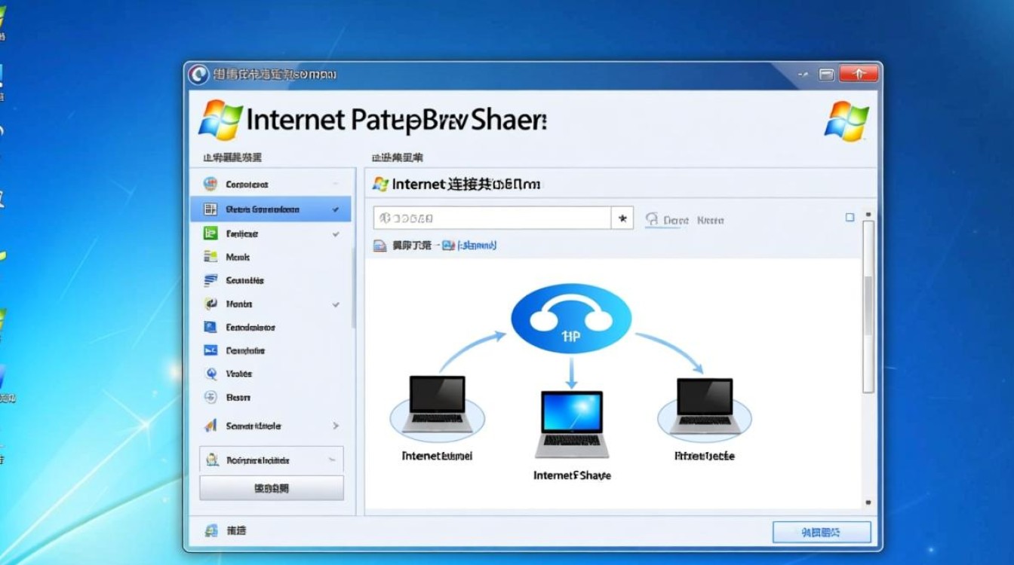Click the globe icon atop the sidebar

(x=210, y=184)
